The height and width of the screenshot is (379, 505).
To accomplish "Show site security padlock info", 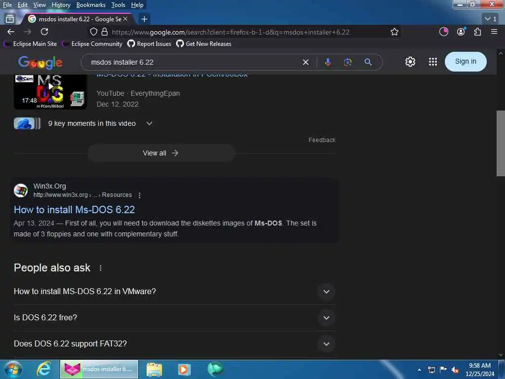I will point(105,32).
